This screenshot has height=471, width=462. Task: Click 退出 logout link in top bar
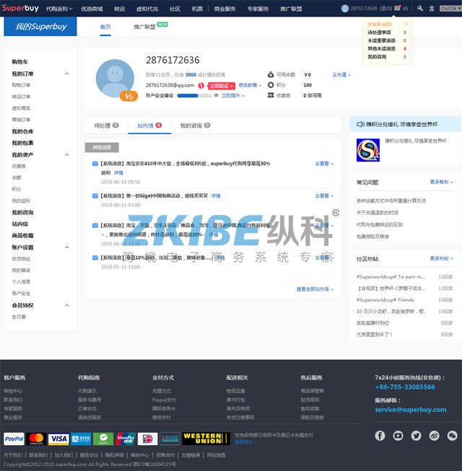click(385, 9)
